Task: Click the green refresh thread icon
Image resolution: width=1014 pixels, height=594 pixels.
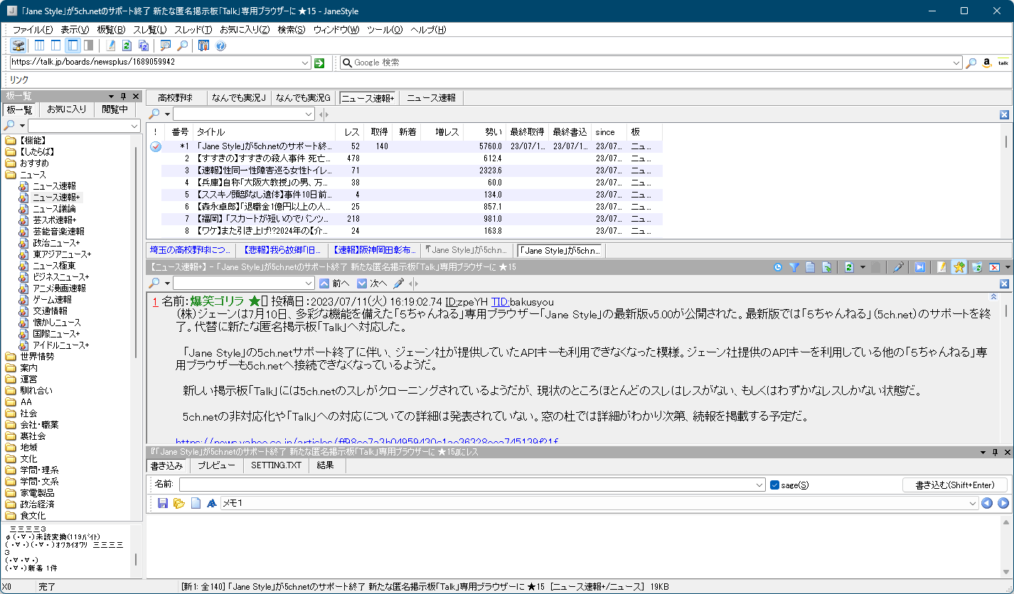Action: click(848, 267)
